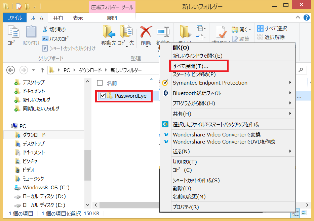Click the 編集 edit ribbon button
This screenshot has width=314, height=221.
coord(241,39)
